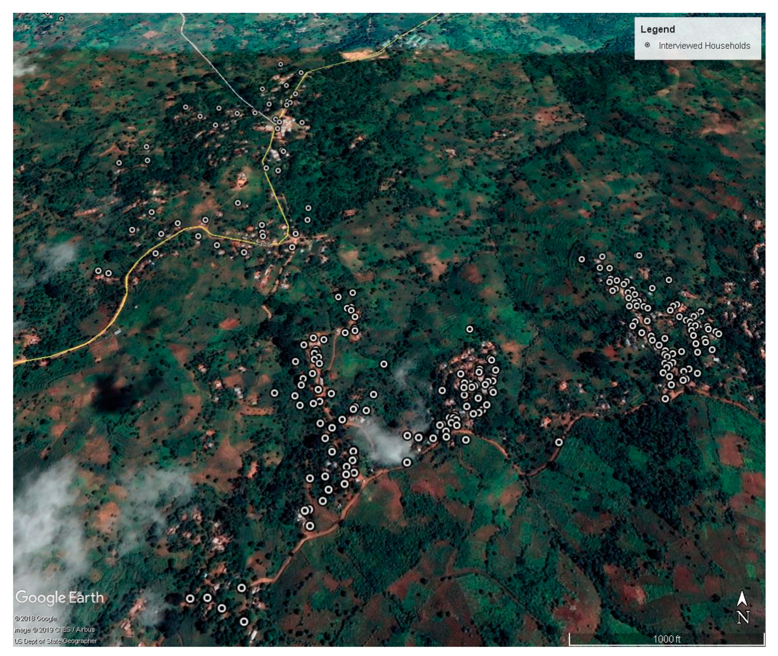
Task: Click the Interviewed Households legend label
Action: pos(704,46)
